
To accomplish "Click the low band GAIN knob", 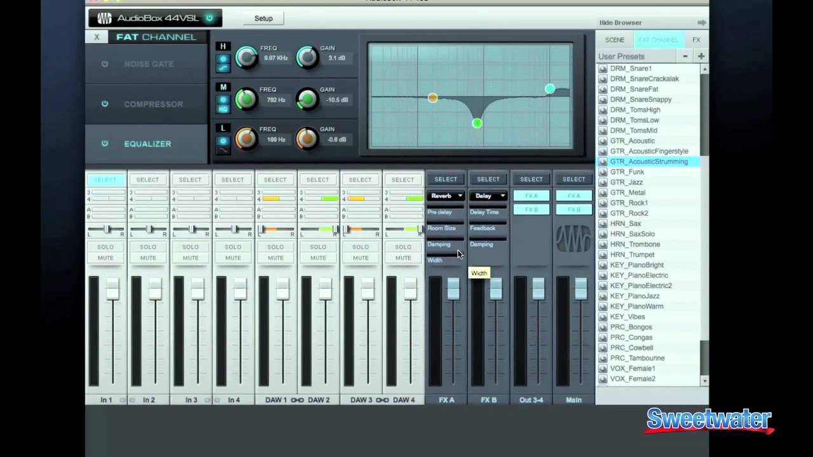I will pyautogui.click(x=307, y=138).
